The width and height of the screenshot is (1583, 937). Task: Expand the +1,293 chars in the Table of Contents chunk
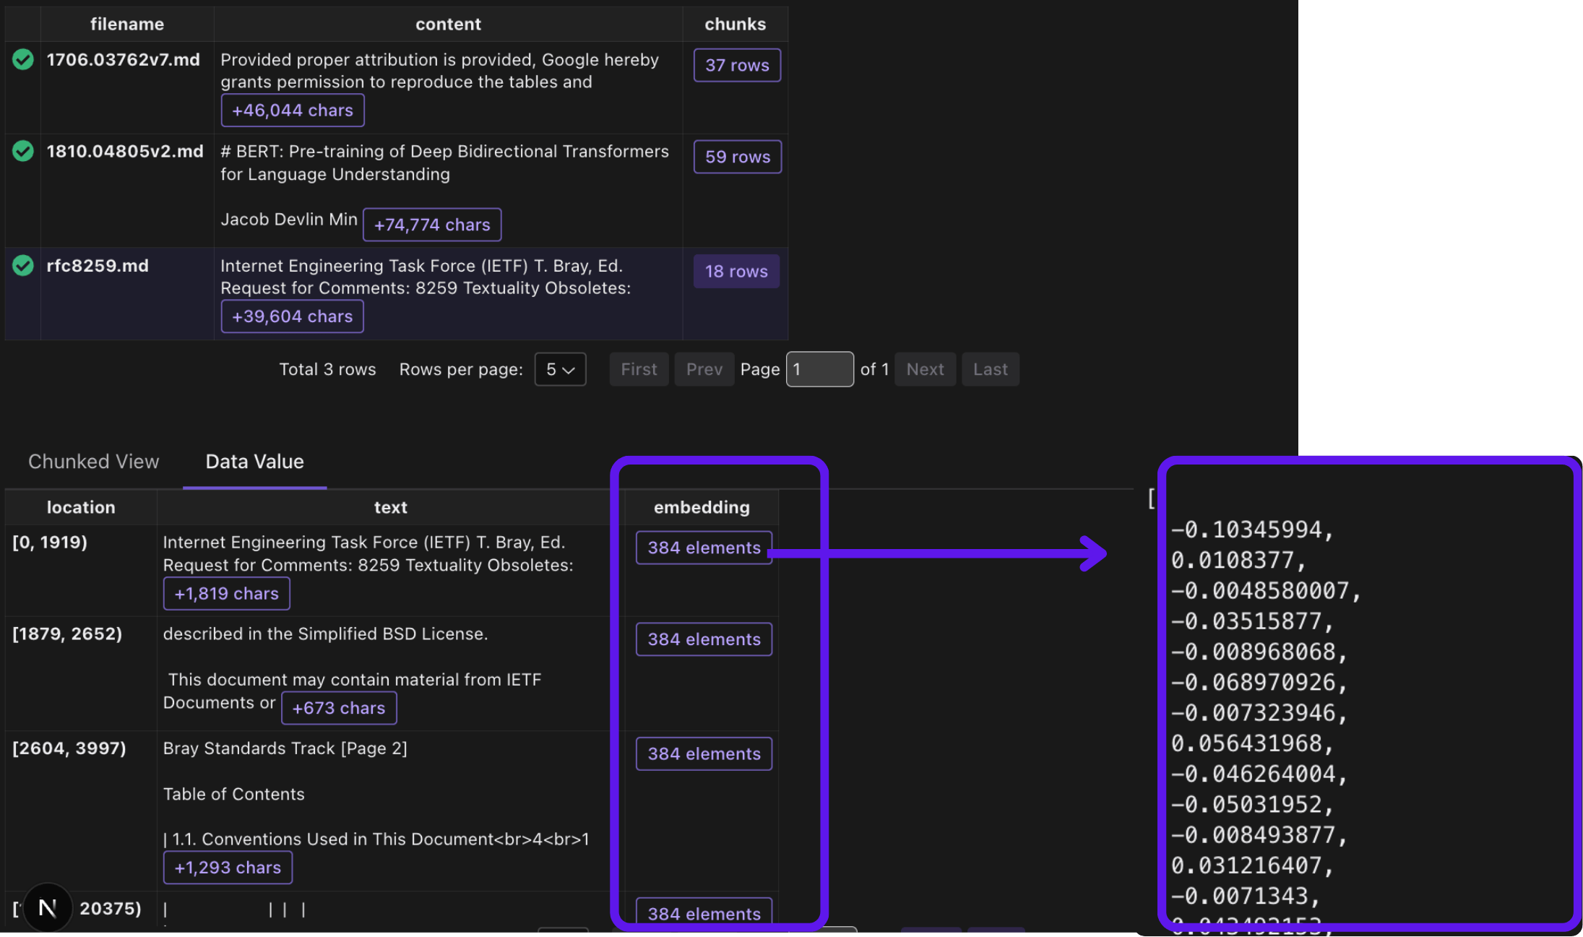coord(228,867)
